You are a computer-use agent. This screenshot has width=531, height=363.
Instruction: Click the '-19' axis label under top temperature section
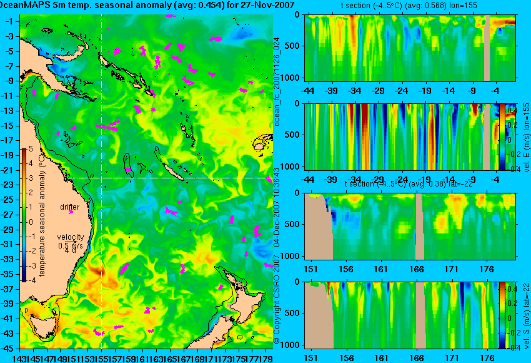tap(425, 91)
